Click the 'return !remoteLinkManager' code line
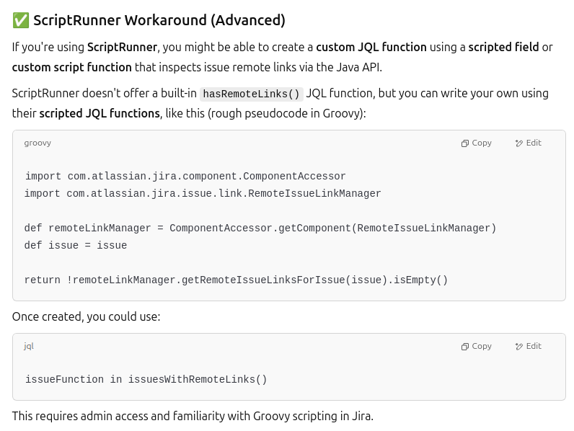This screenshot has height=431, width=574. point(236,280)
